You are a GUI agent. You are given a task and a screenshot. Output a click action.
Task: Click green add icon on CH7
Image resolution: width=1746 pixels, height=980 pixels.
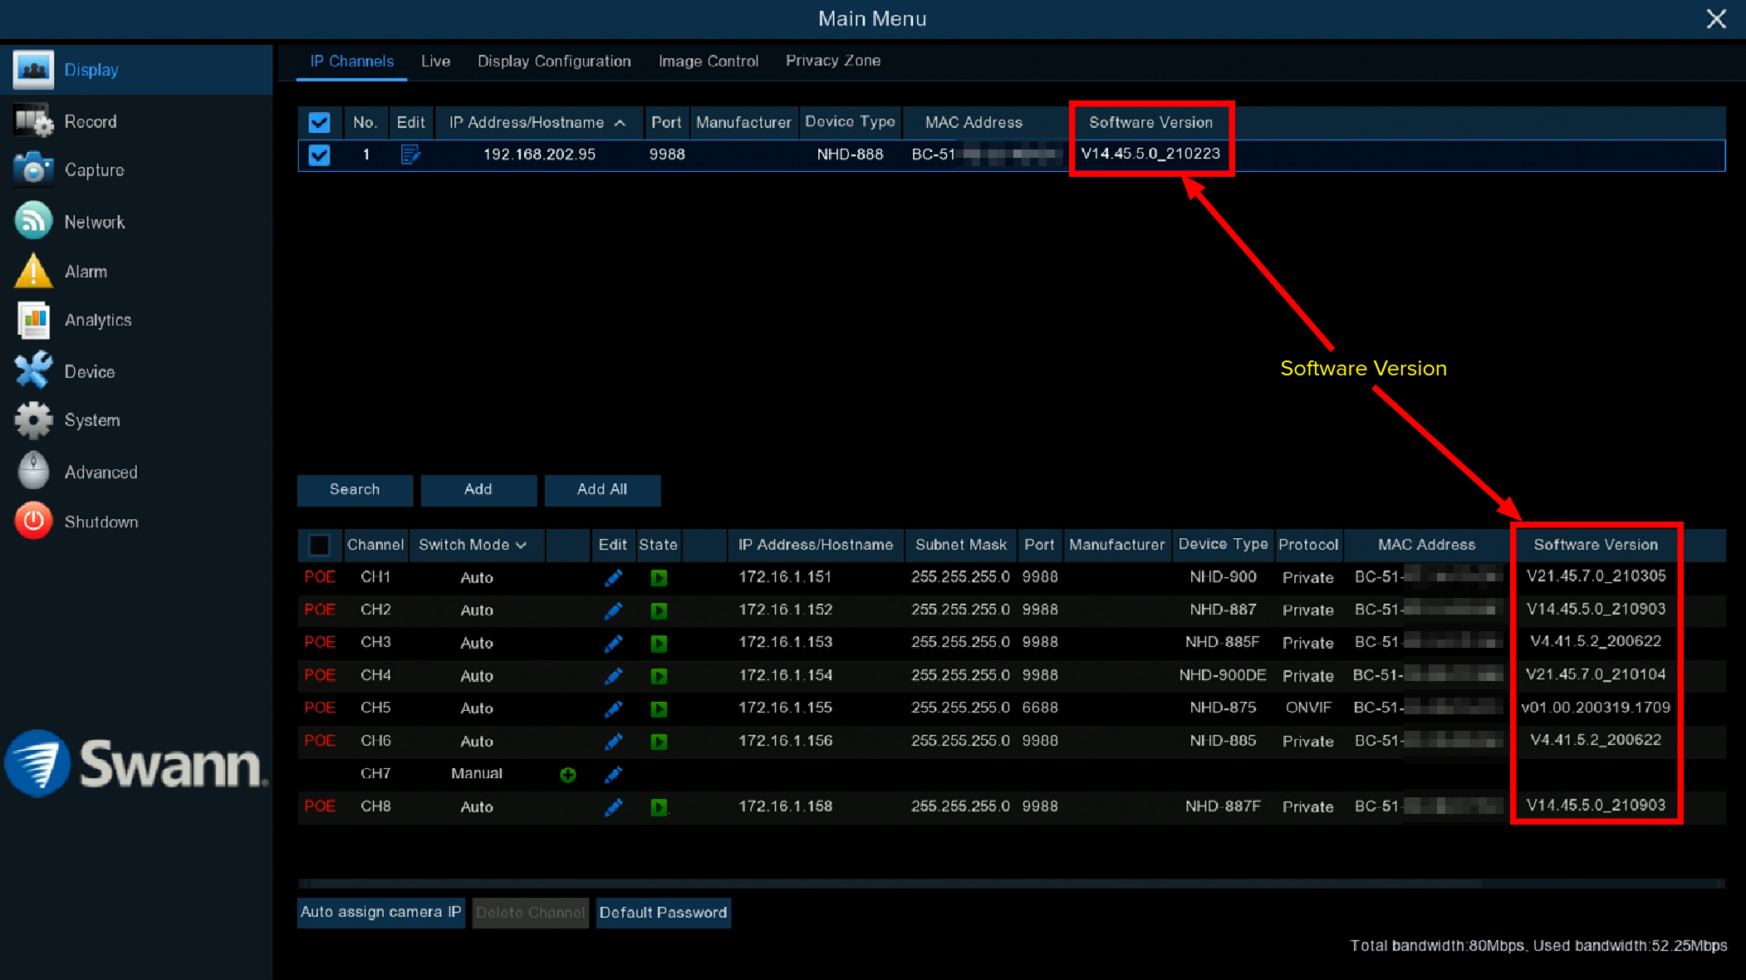tap(568, 774)
